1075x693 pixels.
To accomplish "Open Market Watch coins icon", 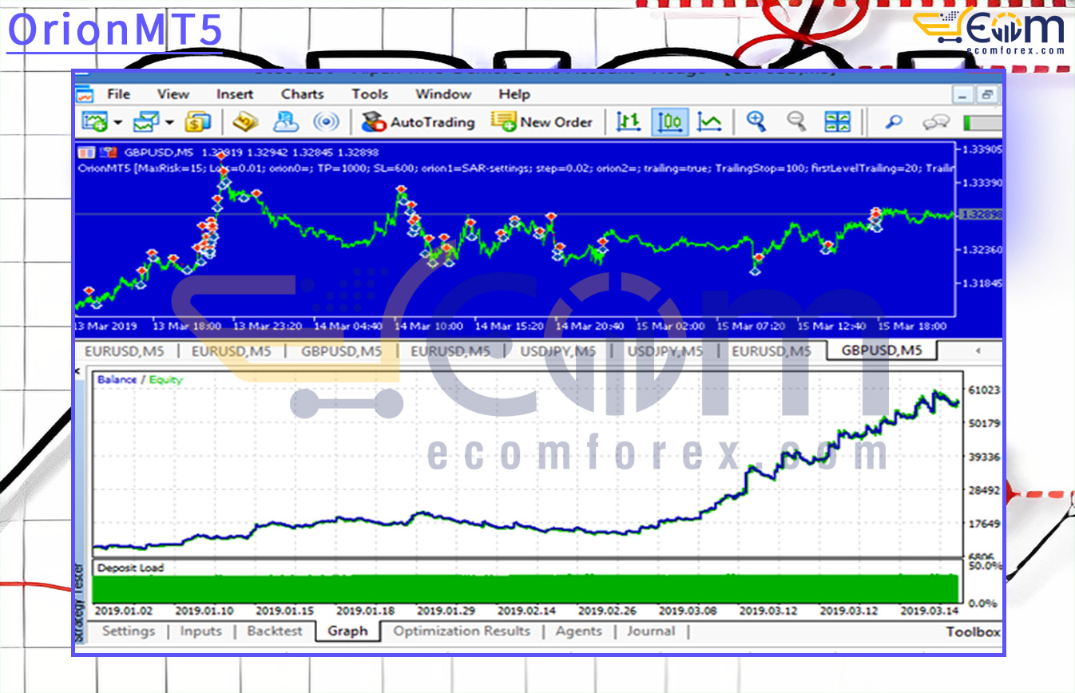I will 197,122.
